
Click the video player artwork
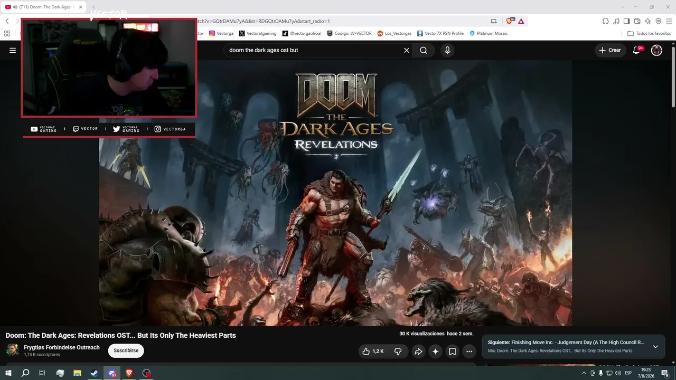(x=335, y=193)
